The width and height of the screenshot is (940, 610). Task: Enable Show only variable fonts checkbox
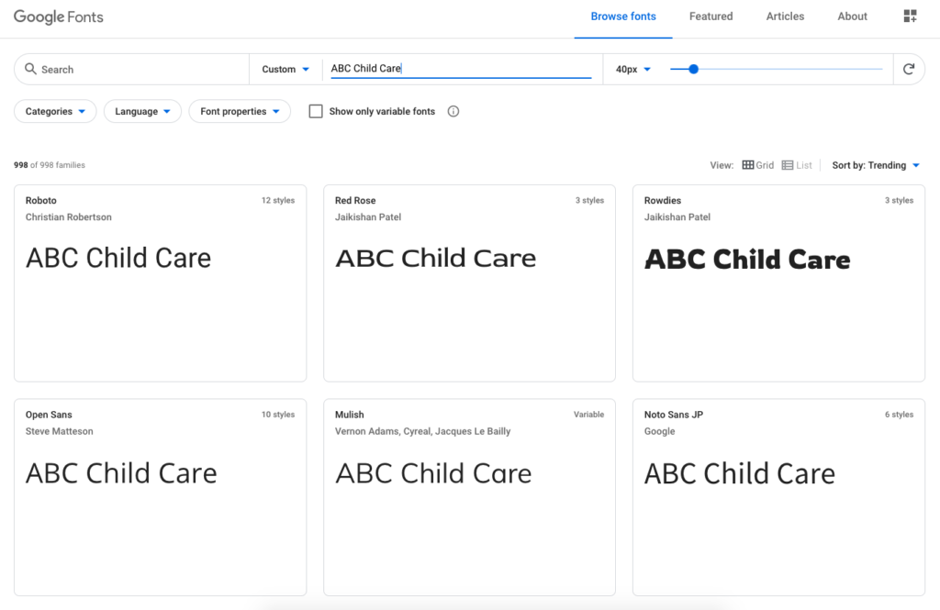click(x=316, y=112)
